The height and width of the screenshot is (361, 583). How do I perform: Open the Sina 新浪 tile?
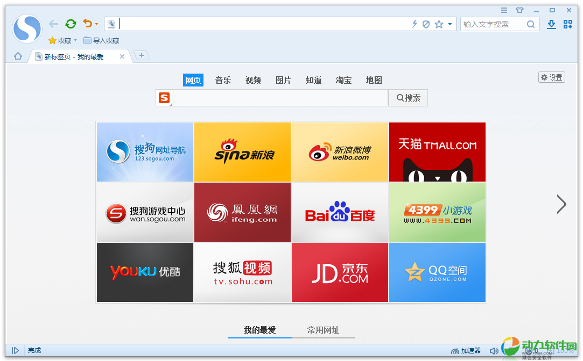[x=242, y=152]
